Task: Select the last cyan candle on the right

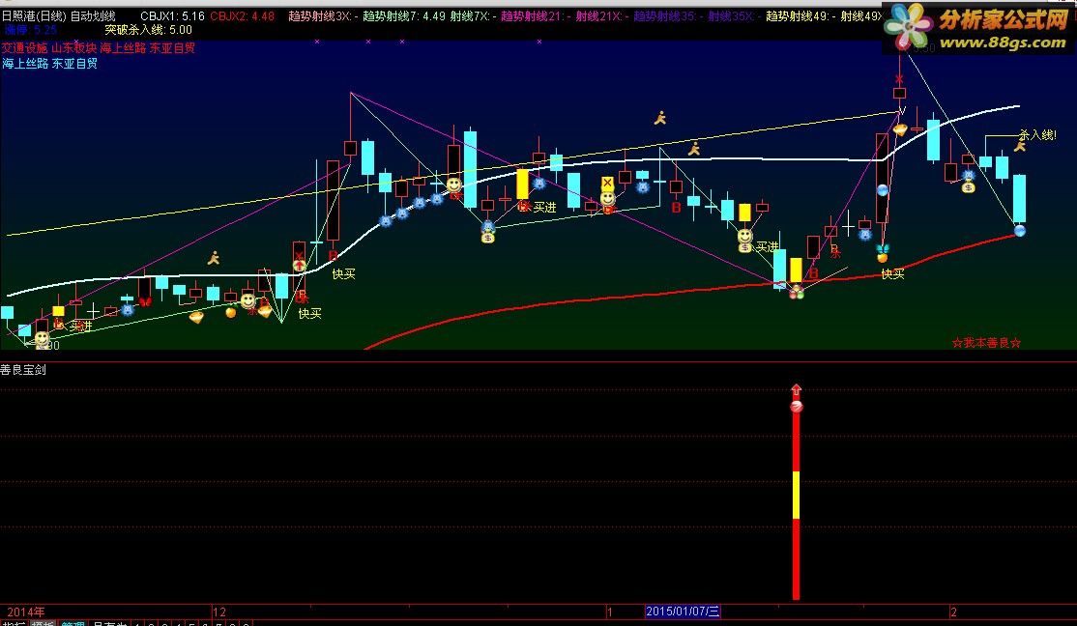Action: point(1020,199)
